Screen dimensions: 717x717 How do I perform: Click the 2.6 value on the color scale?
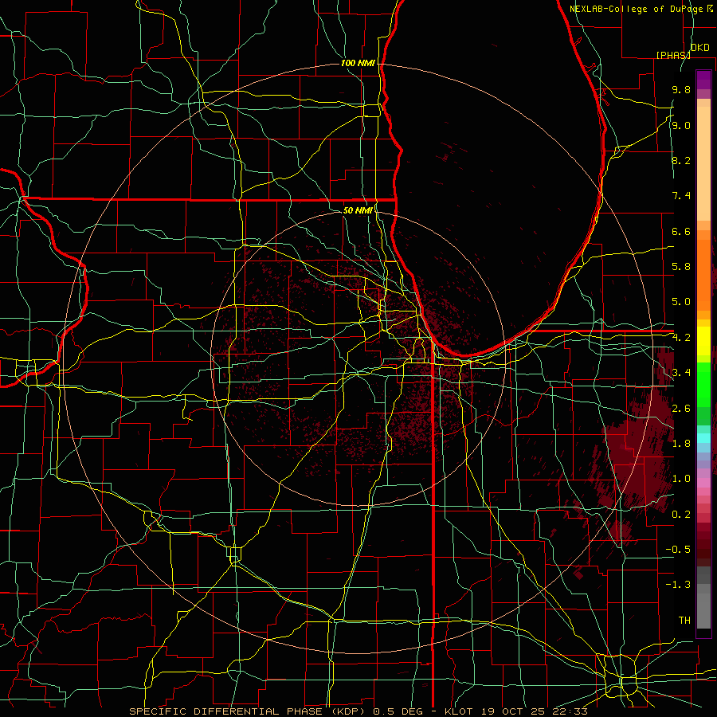tap(681, 409)
